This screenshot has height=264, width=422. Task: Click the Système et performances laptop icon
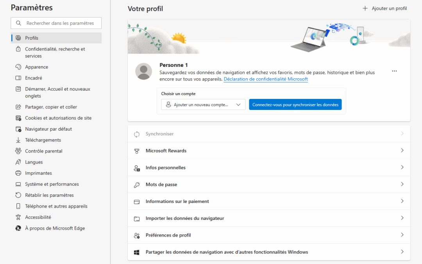18,184
